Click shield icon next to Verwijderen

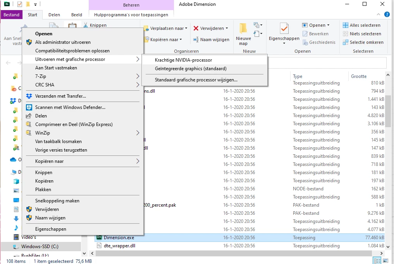[x=29, y=209]
